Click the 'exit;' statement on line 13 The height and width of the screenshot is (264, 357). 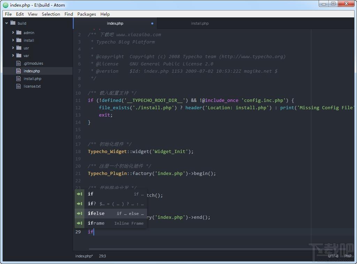point(106,115)
